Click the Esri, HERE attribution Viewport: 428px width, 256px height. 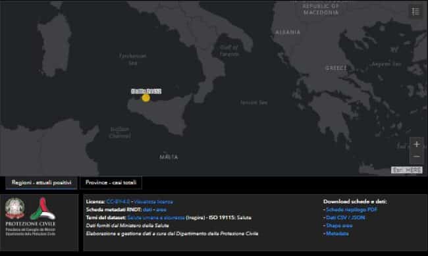407,170
